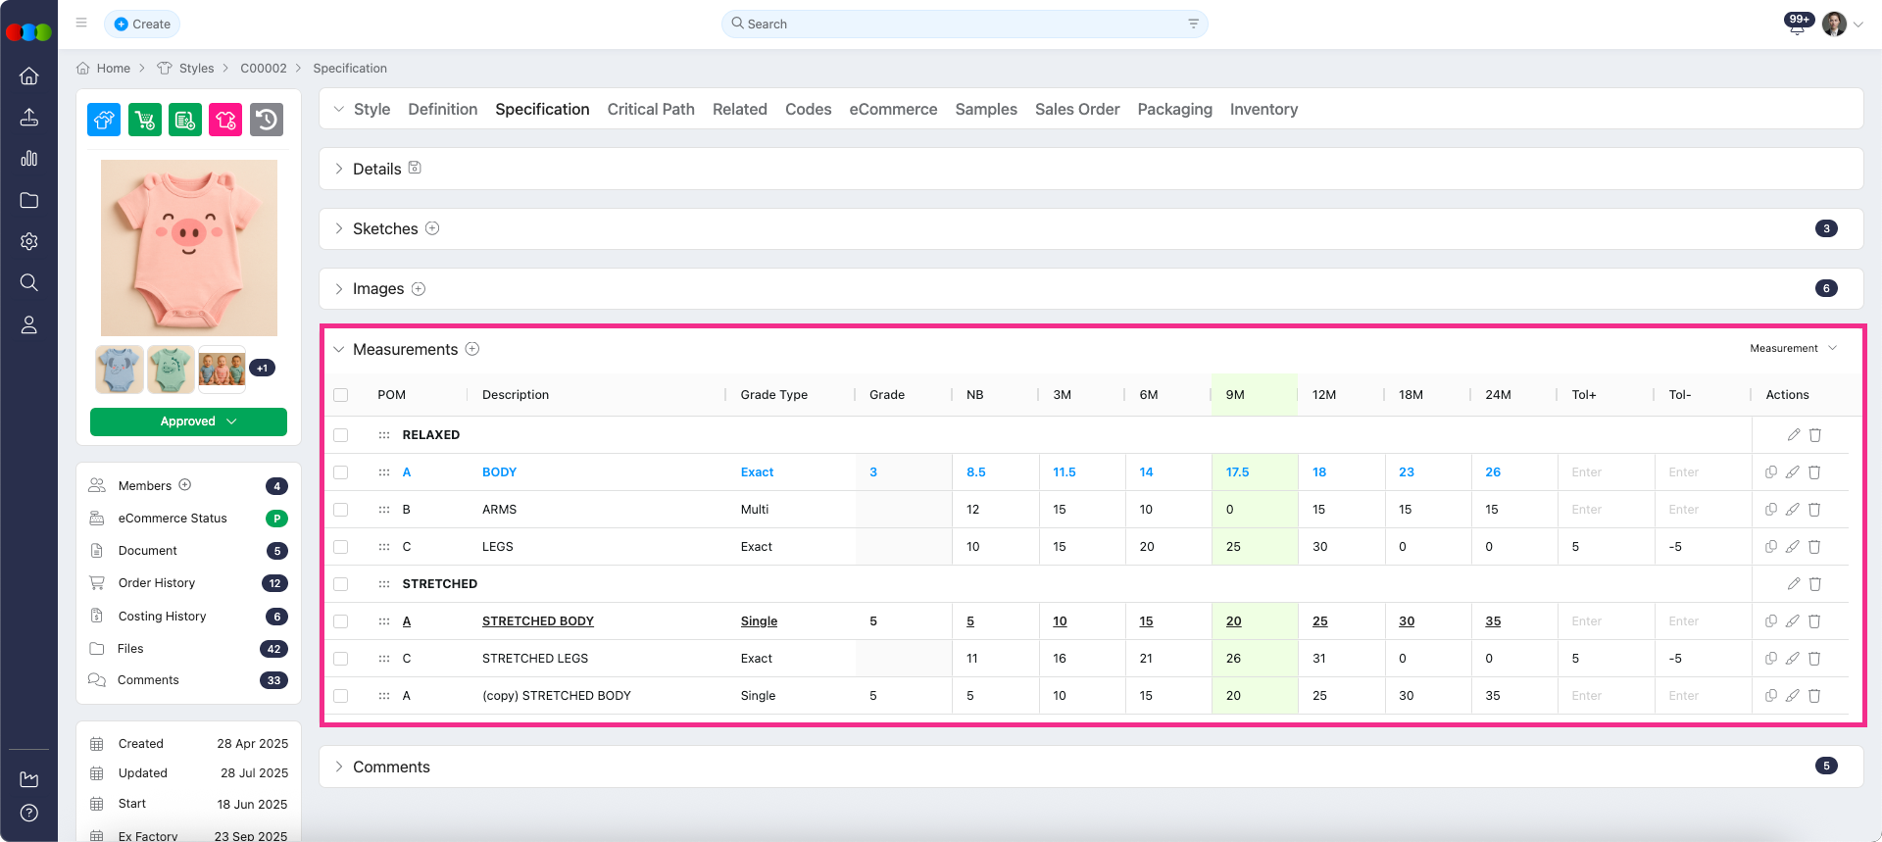Viewport: 1882px width, 842px height.
Task: Open the history clock icon
Action: click(x=267, y=120)
